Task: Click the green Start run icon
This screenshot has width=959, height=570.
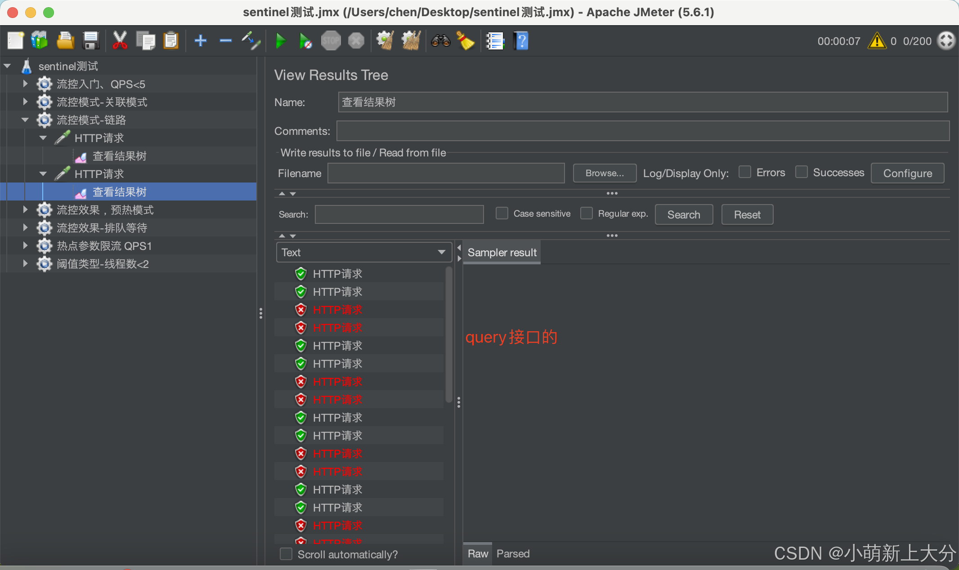Action: coord(281,41)
